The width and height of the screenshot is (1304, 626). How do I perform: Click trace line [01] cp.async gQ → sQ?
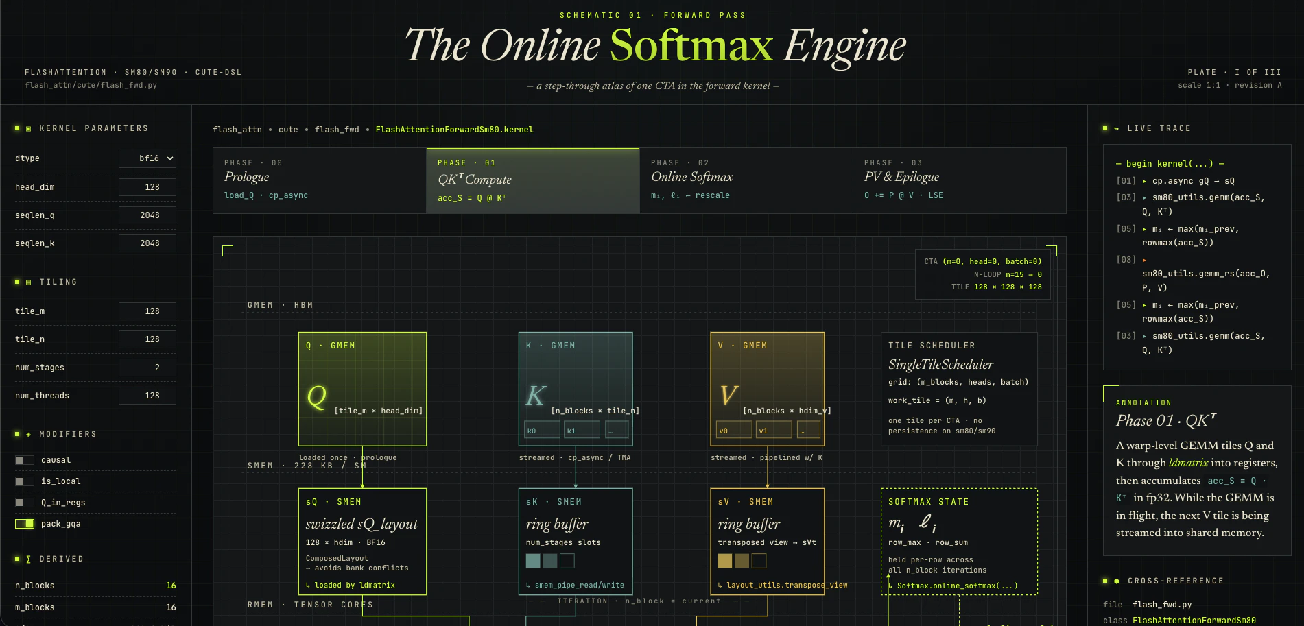point(1197,181)
